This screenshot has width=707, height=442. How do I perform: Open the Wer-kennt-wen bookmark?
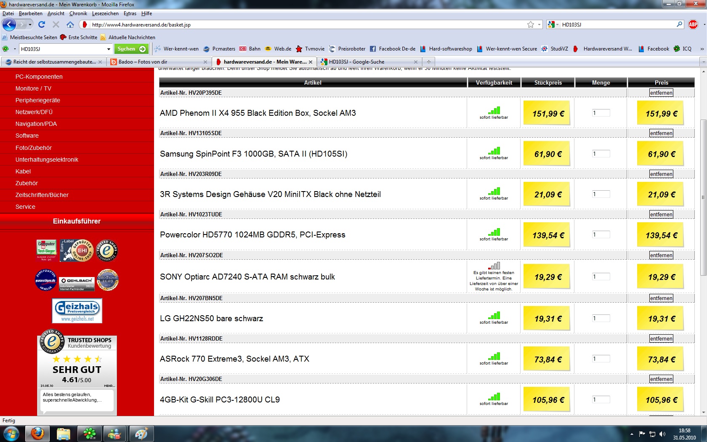click(176, 49)
